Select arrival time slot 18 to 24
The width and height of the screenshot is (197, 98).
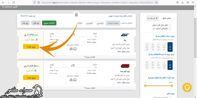[147, 65]
